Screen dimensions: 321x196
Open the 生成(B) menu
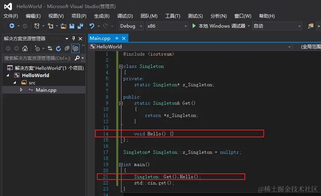(x=101, y=16)
